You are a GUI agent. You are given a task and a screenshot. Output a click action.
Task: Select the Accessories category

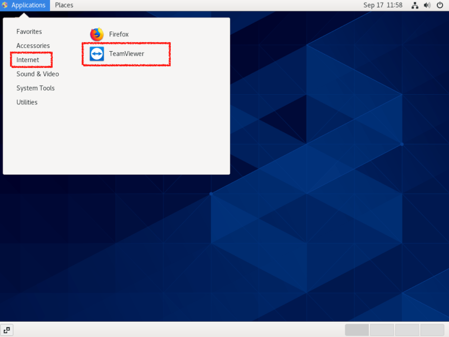[33, 45]
